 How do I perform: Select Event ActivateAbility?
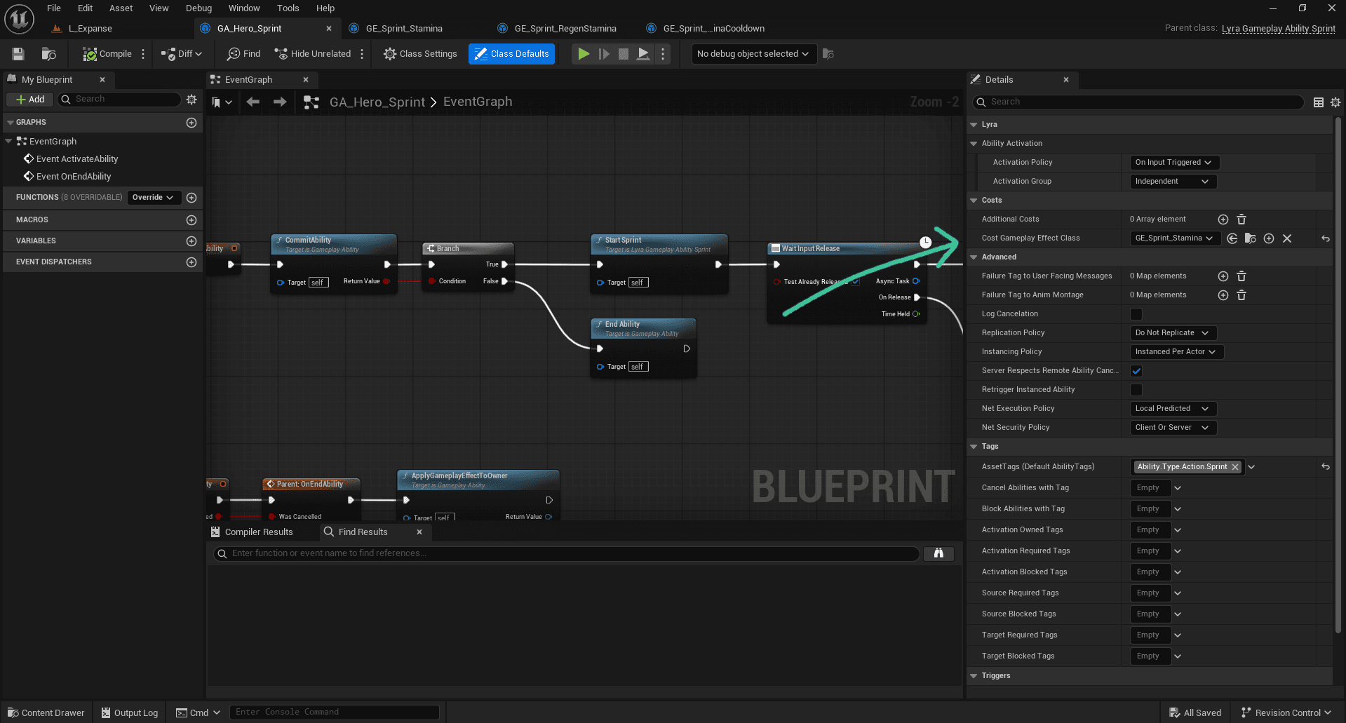(x=77, y=159)
